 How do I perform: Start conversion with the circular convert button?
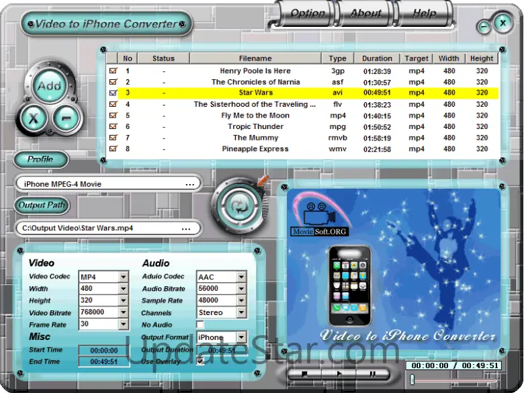(239, 206)
